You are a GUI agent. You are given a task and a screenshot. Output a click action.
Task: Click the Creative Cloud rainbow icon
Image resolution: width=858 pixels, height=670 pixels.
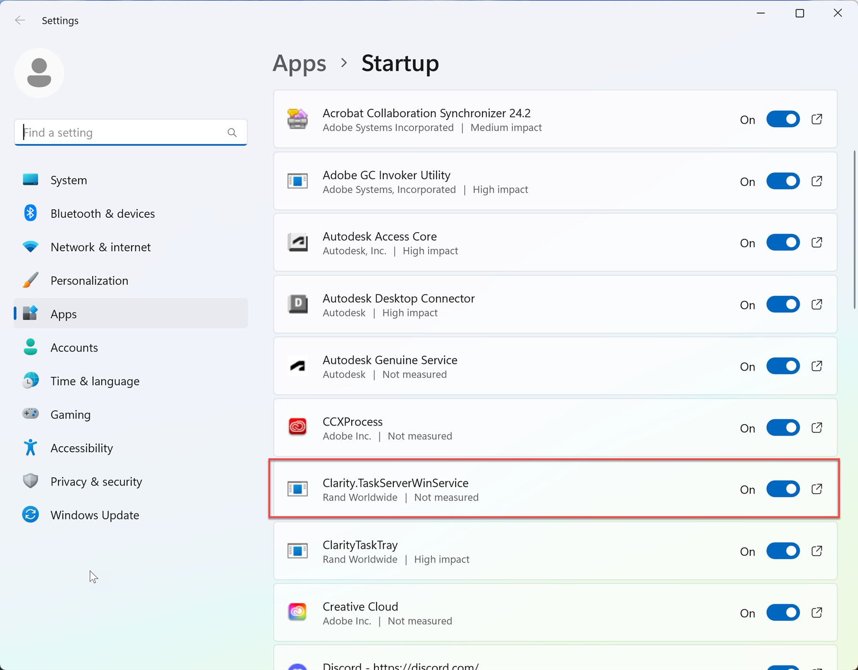tap(297, 612)
